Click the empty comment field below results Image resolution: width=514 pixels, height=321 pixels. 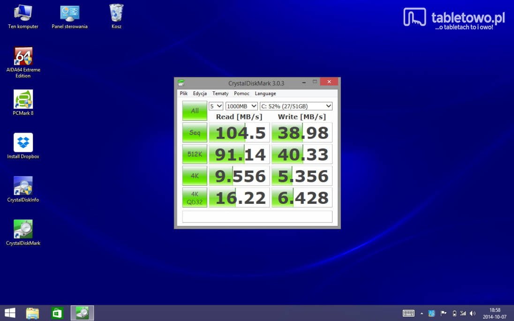(257, 216)
